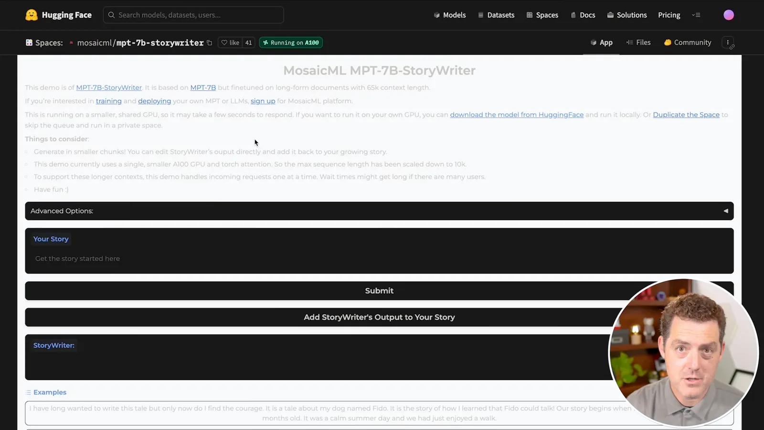Open download the model from HuggingFace link
This screenshot has height=430, width=764.
(517, 115)
